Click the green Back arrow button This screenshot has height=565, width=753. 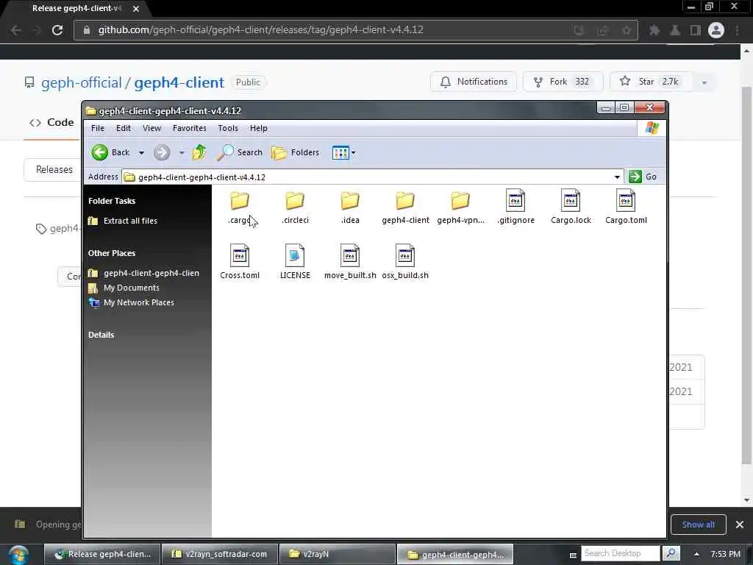point(100,152)
